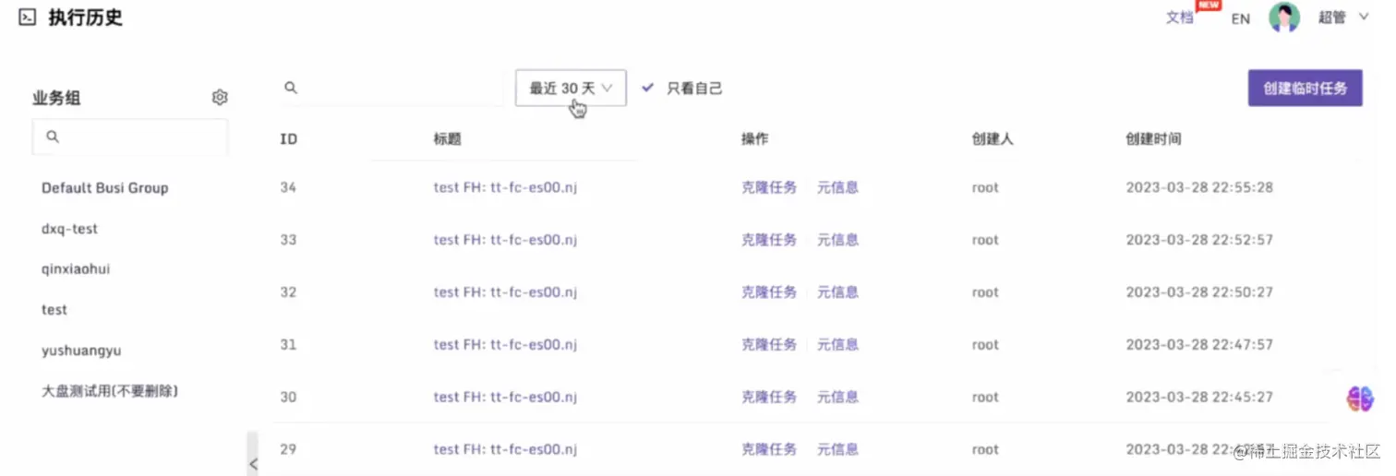Collapse the sidebar with the left arrow
Viewport: 1396px width, 476px height.
tap(253, 463)
